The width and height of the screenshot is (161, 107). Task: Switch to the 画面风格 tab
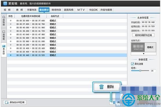click(x=69, y=10)
